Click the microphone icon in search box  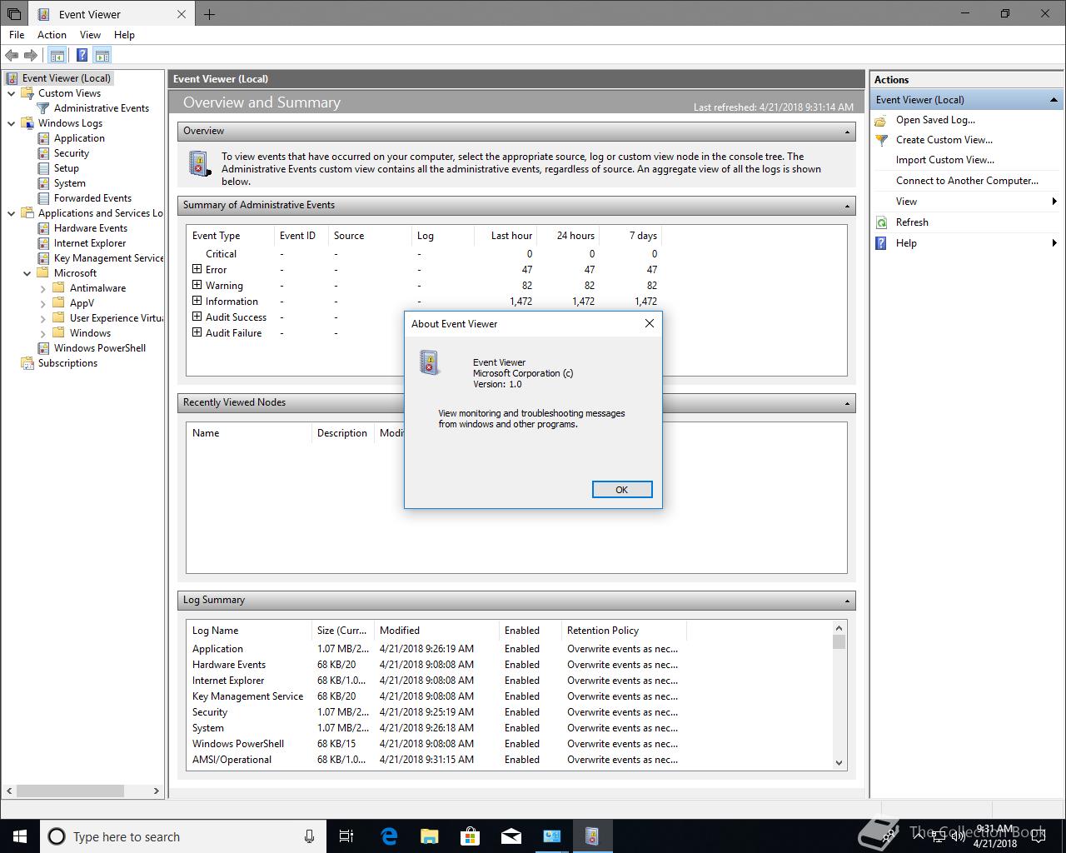coord(309,836)
